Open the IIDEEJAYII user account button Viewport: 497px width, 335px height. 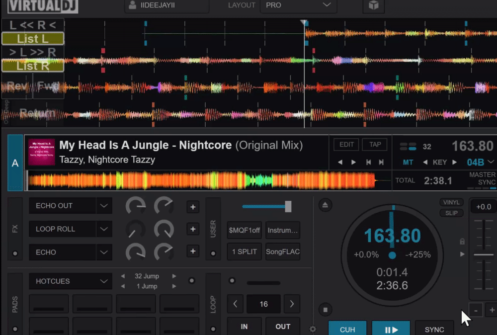point(166,5)
